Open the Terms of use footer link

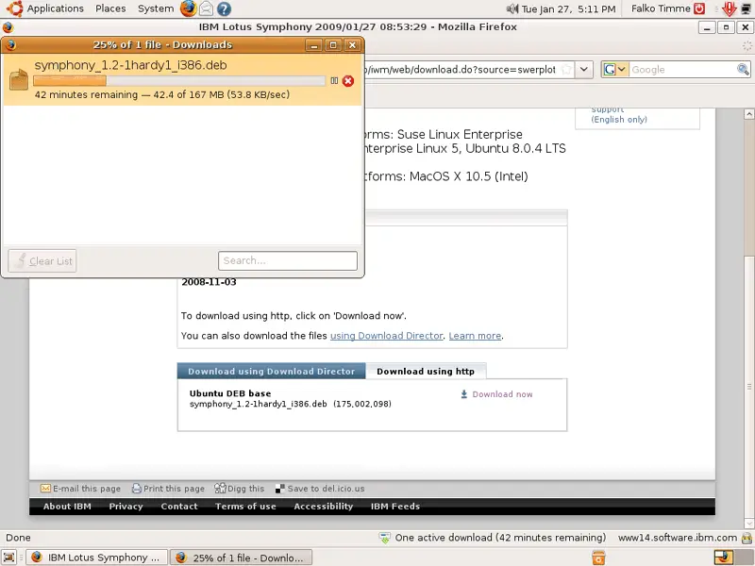[x=245, y=507]
